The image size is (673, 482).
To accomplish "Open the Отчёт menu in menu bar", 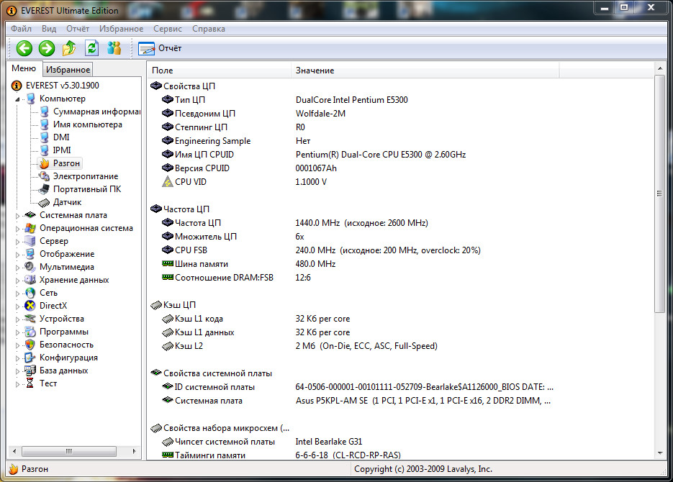I will point(78,29).
